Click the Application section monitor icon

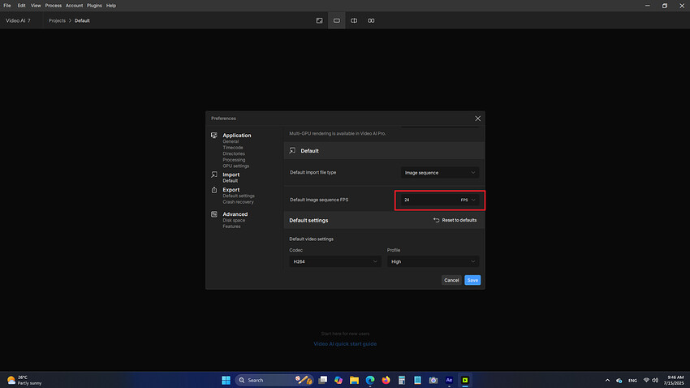coord(214,136)
